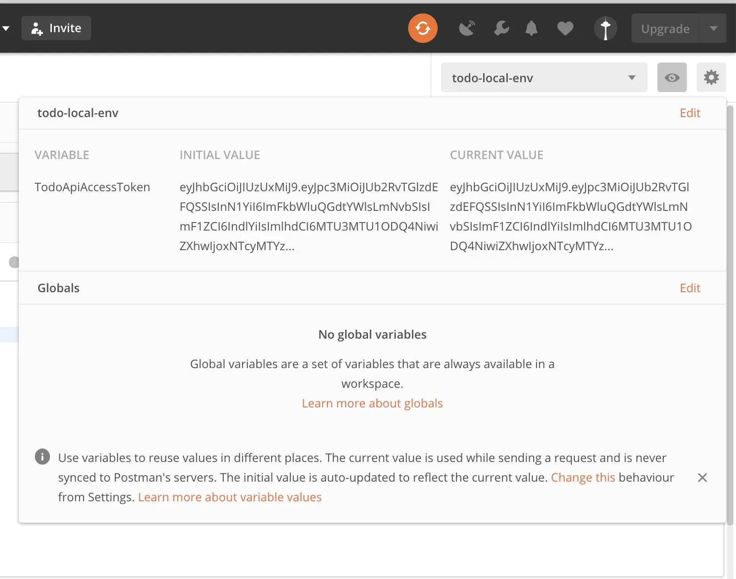Toggle the environment quick look eye

672,77
